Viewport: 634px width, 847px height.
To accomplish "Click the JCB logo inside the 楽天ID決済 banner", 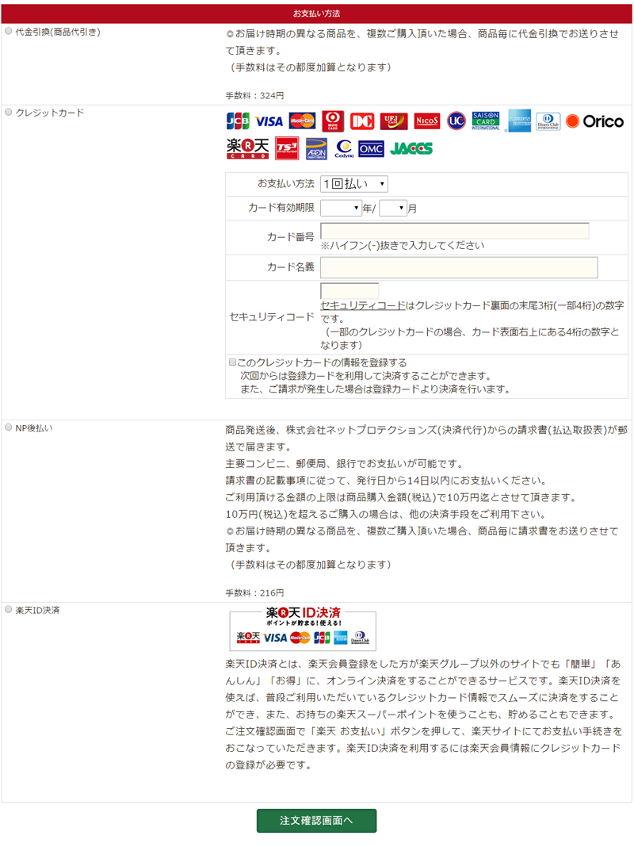I will 322,638.
